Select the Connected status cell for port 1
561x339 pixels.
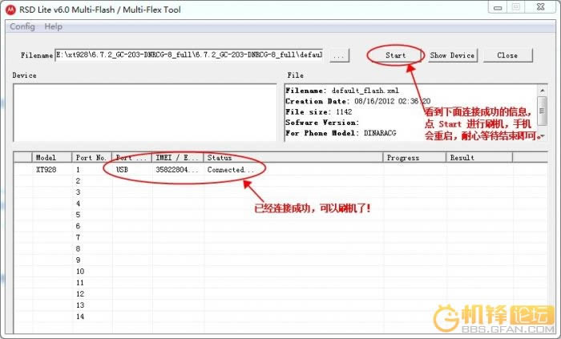tap(231, 170)
